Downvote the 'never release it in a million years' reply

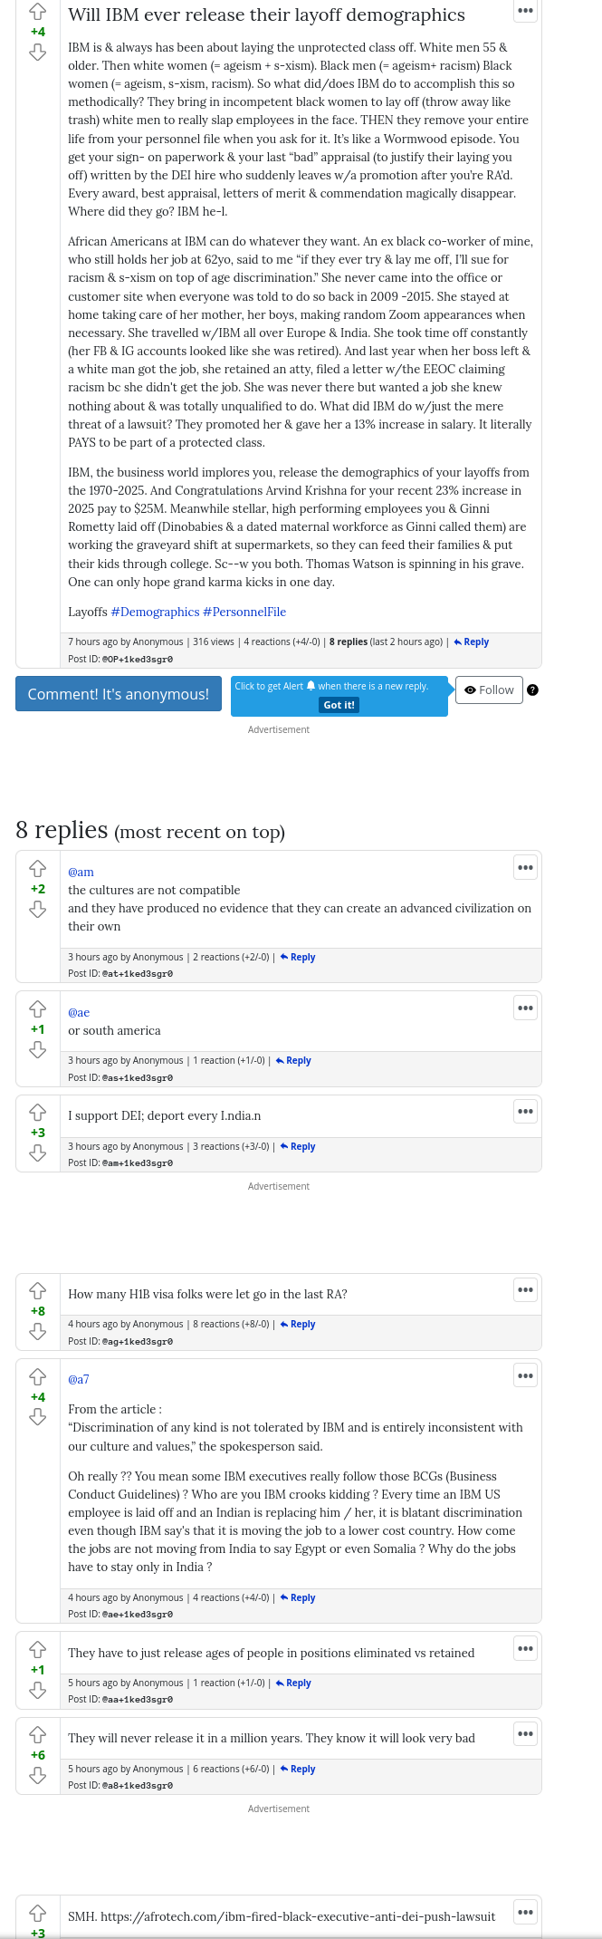click(37, 1775)
